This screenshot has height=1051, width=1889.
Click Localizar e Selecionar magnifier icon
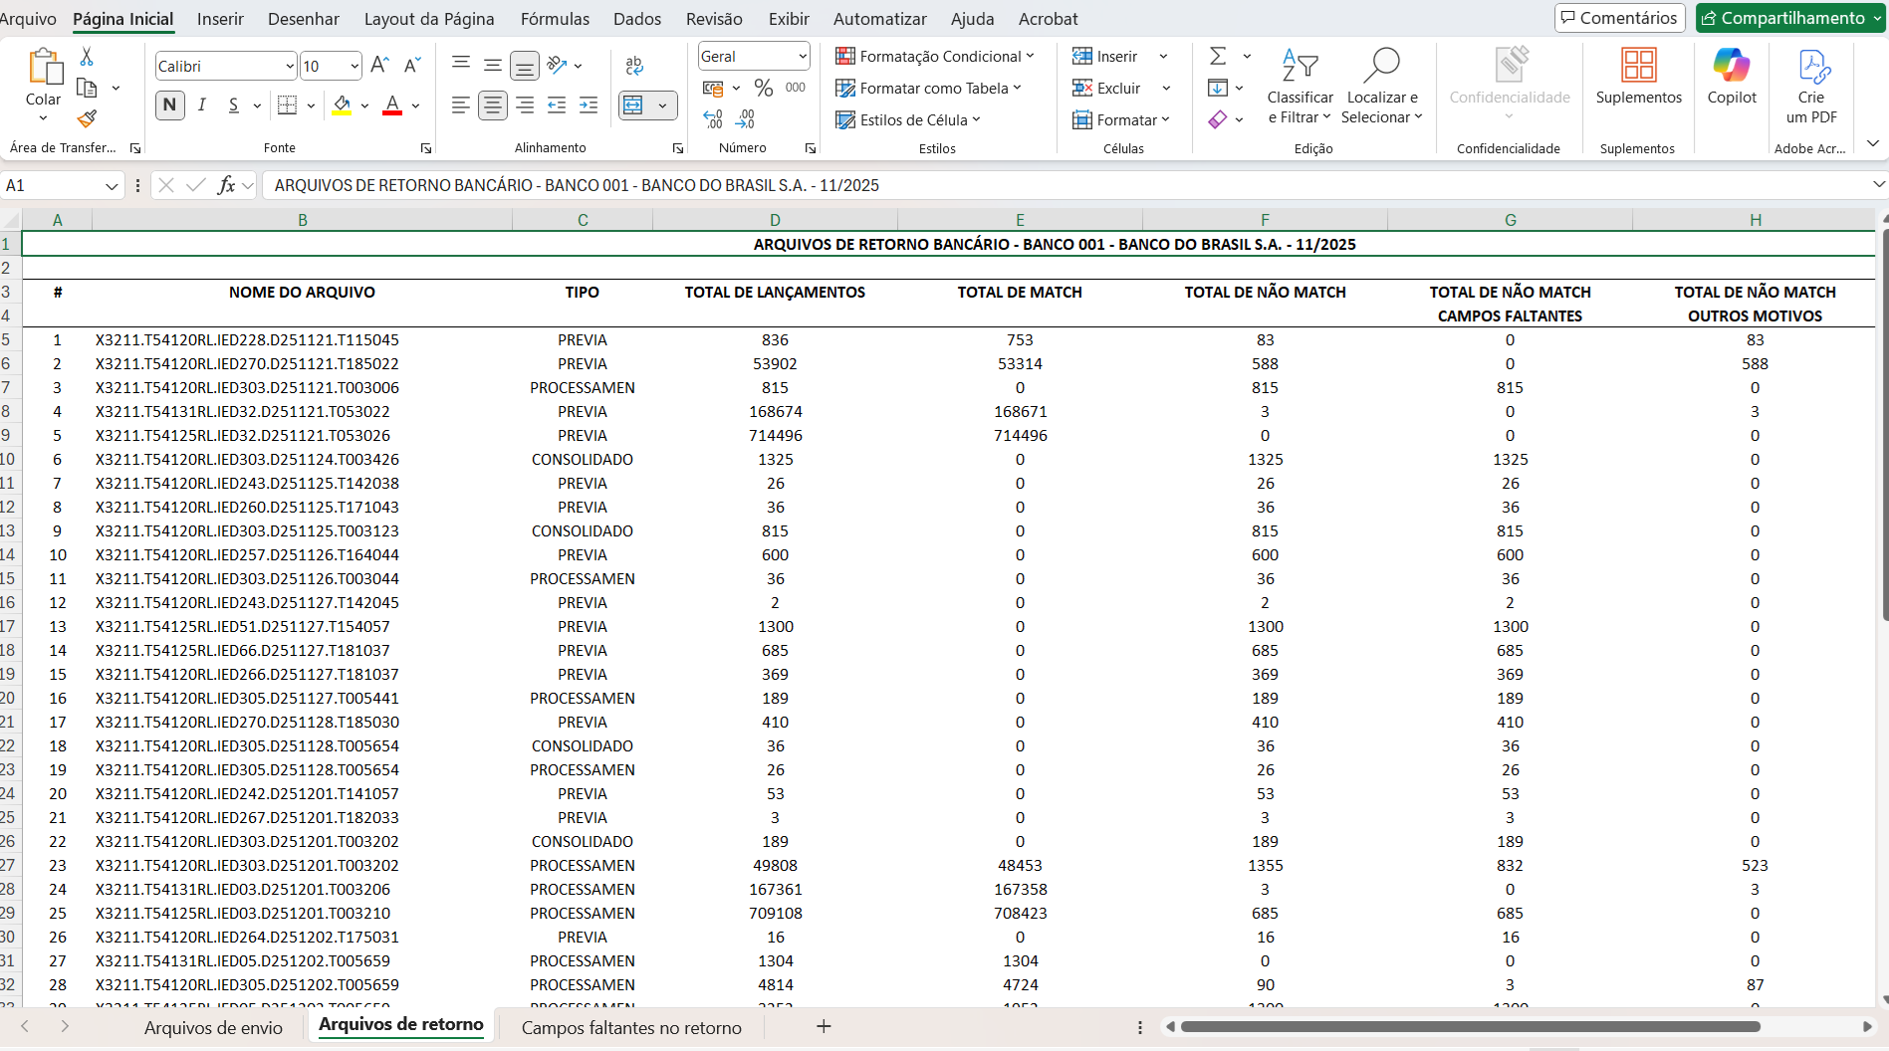[1383, 65]
